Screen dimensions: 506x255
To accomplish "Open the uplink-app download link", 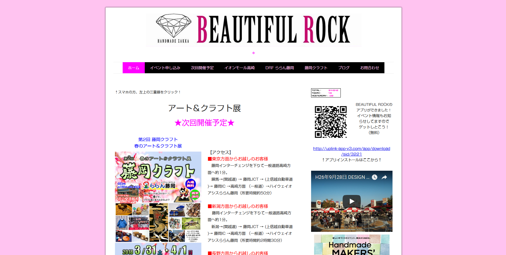I will click(352, 151).
